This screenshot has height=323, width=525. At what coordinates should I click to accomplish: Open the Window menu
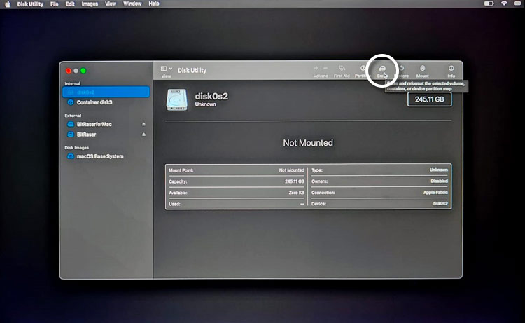(x=132, y=4)
